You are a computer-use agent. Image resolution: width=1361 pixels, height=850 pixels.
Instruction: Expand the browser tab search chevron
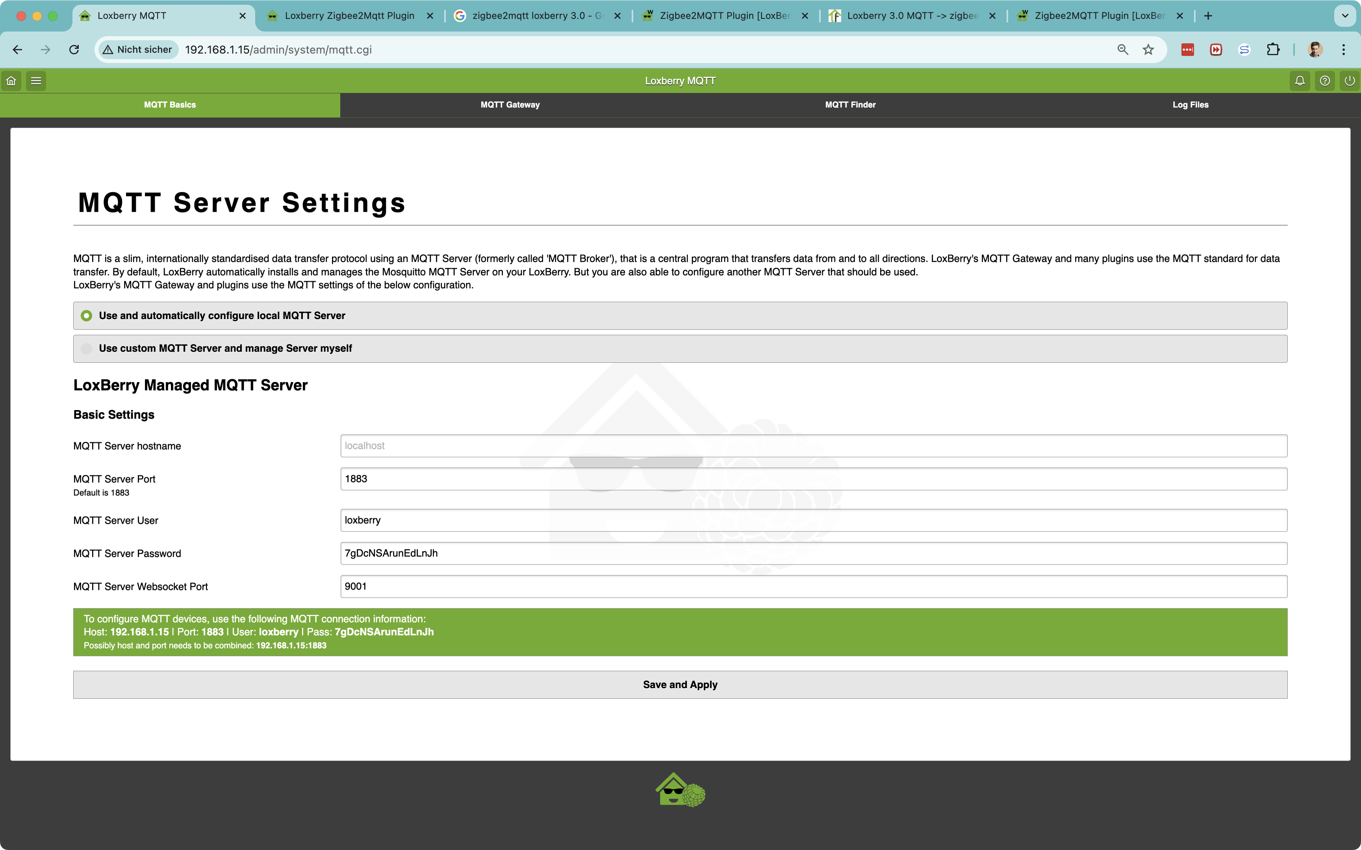click(x=1345, y=16)
